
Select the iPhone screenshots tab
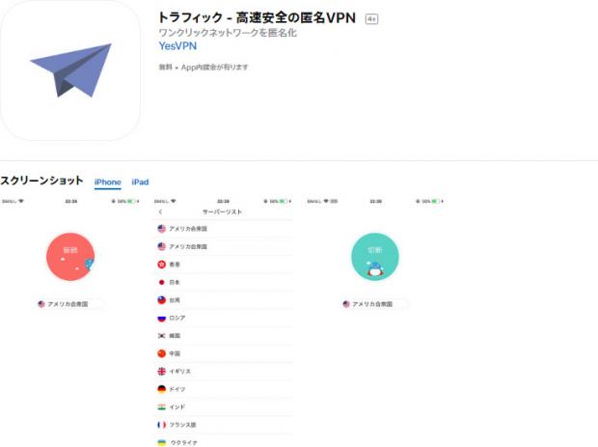[x=107, y=182]
